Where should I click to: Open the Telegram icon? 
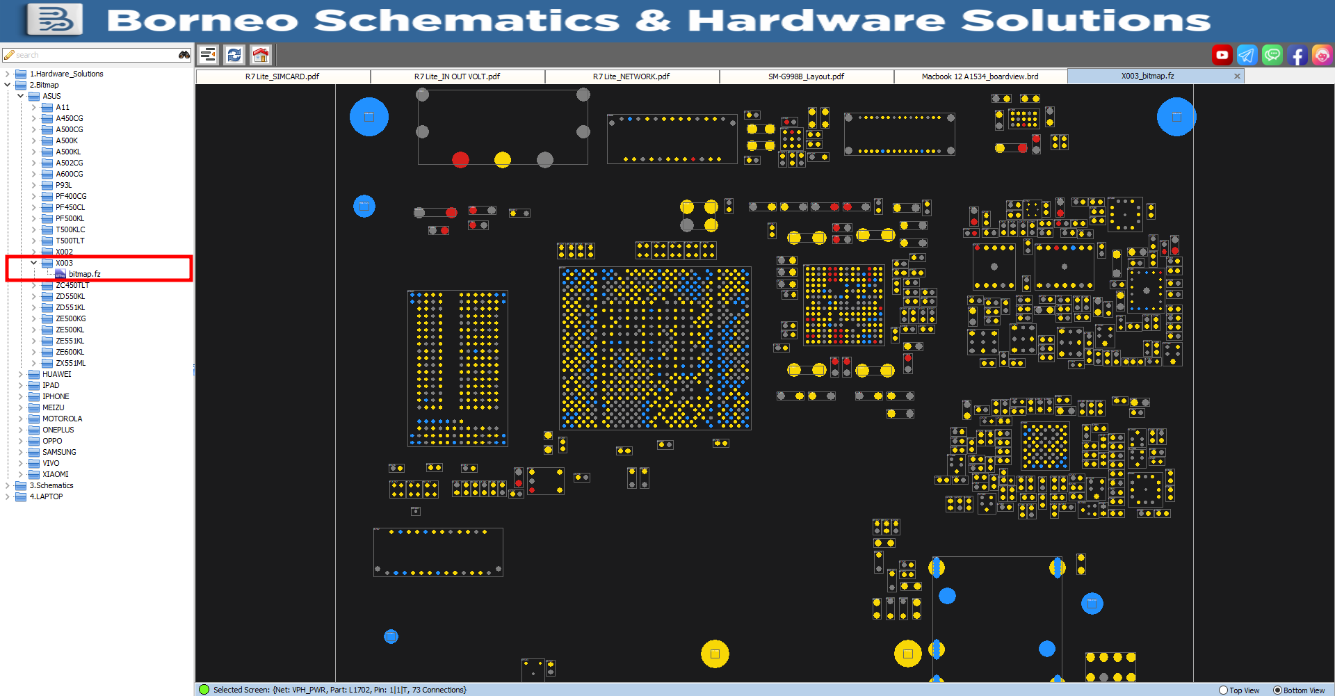tap(1247, 55)
